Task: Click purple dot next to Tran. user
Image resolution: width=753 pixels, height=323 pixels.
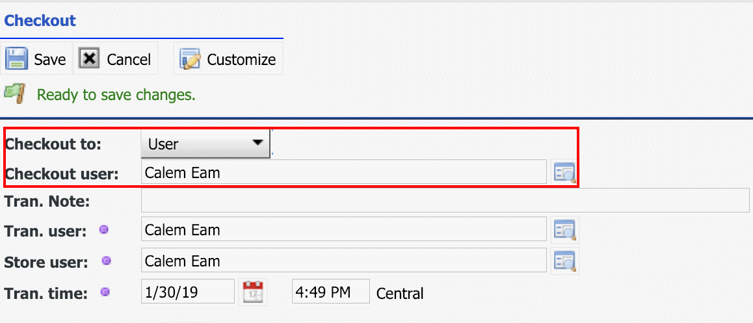Action: point(103,230)
